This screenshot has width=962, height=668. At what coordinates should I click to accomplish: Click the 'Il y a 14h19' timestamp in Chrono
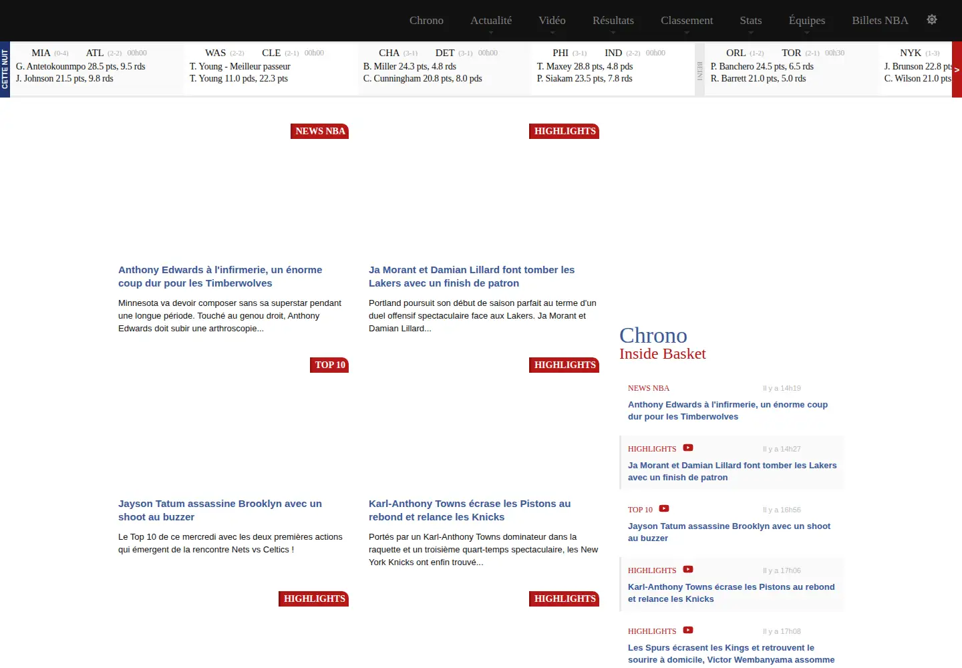(x=782, y=388)
